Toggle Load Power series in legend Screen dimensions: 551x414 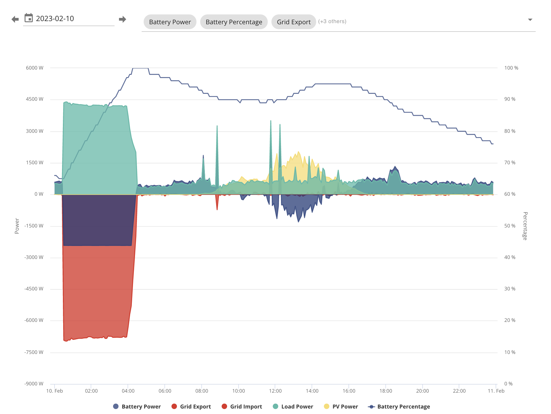293,406
